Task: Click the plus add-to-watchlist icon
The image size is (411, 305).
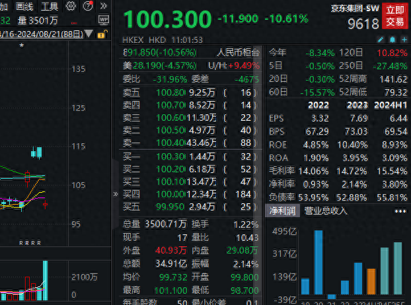Action: point(404,40)
